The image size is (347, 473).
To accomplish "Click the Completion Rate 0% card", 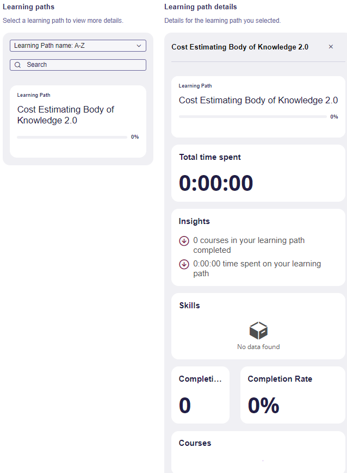I will pyautogui.click(x=293, y=395).
